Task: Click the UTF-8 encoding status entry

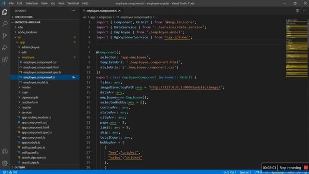Action: click(x=258, y=172)
